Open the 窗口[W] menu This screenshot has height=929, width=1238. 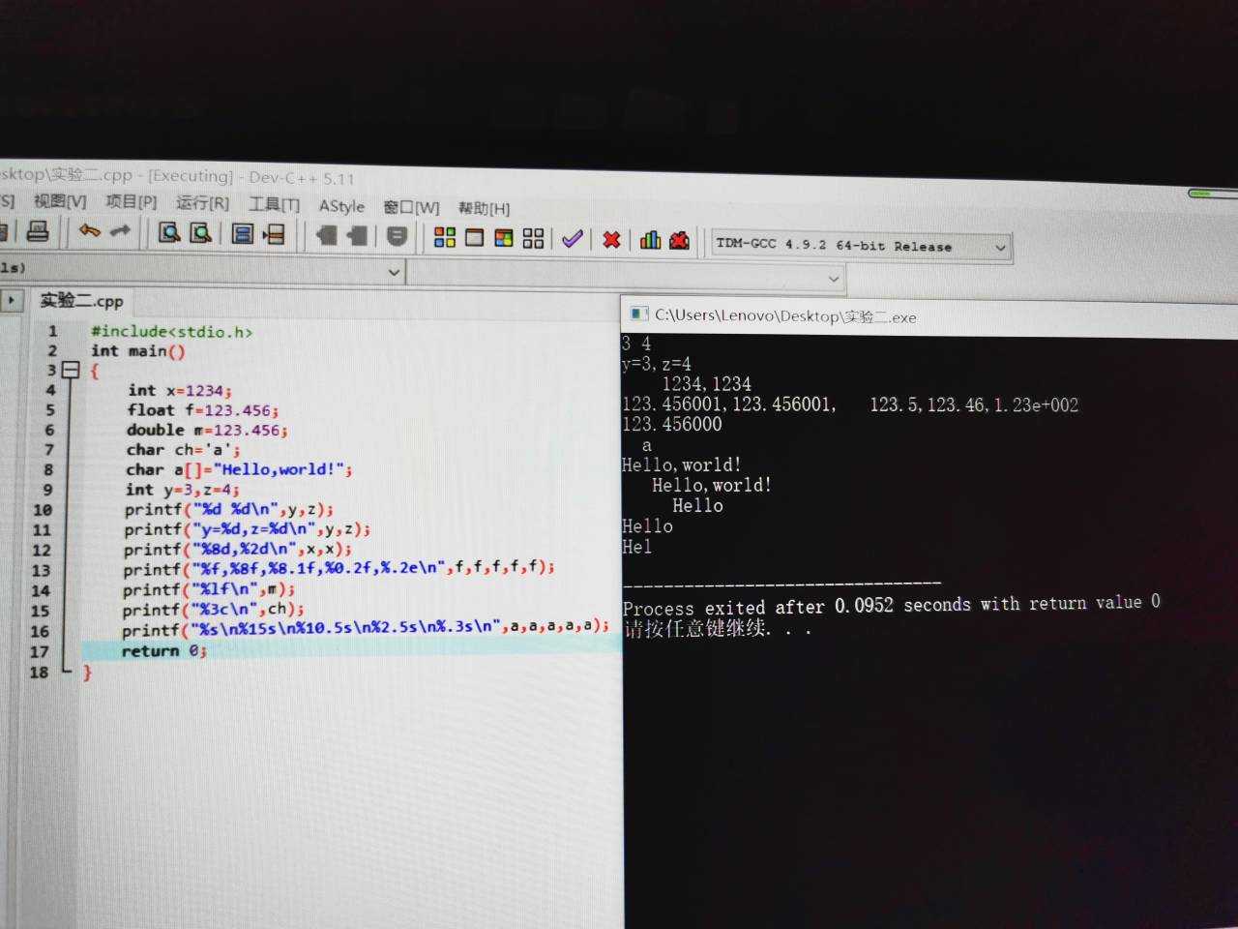point(411,207)
